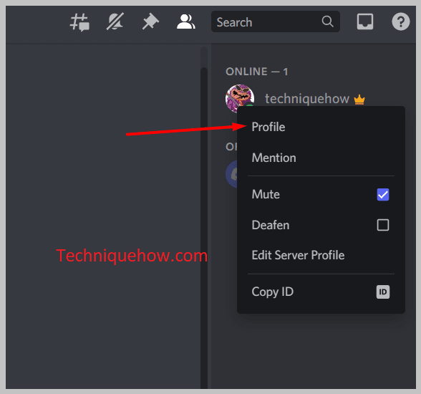Open the Inbox icon

365,21
